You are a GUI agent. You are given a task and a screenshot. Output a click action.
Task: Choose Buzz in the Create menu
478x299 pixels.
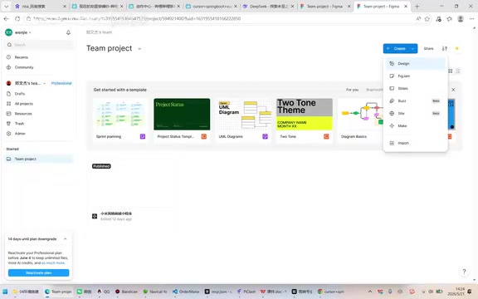415,101
